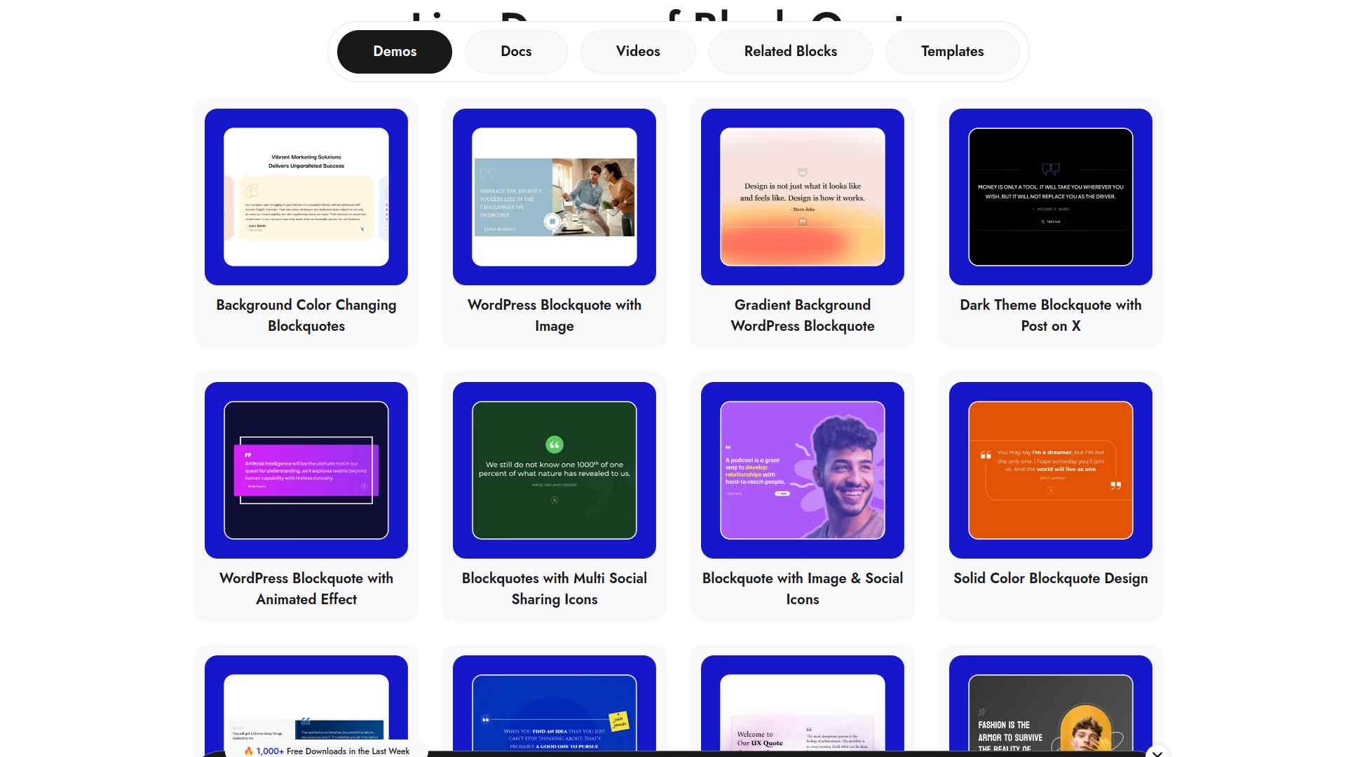View Gradient Background WordPress Blockquote thumbnail
The width and height of the screenshot is (1346, 757).
coord(803,197)
